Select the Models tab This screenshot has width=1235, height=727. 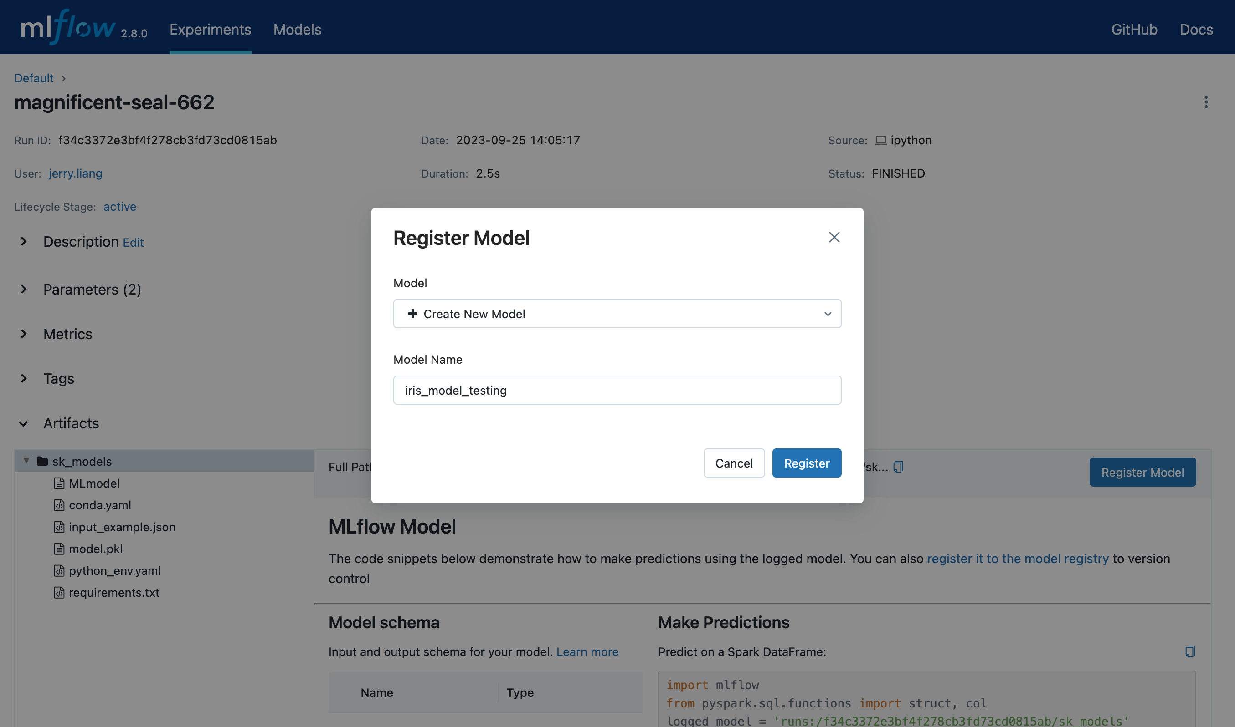pos(297,29)
